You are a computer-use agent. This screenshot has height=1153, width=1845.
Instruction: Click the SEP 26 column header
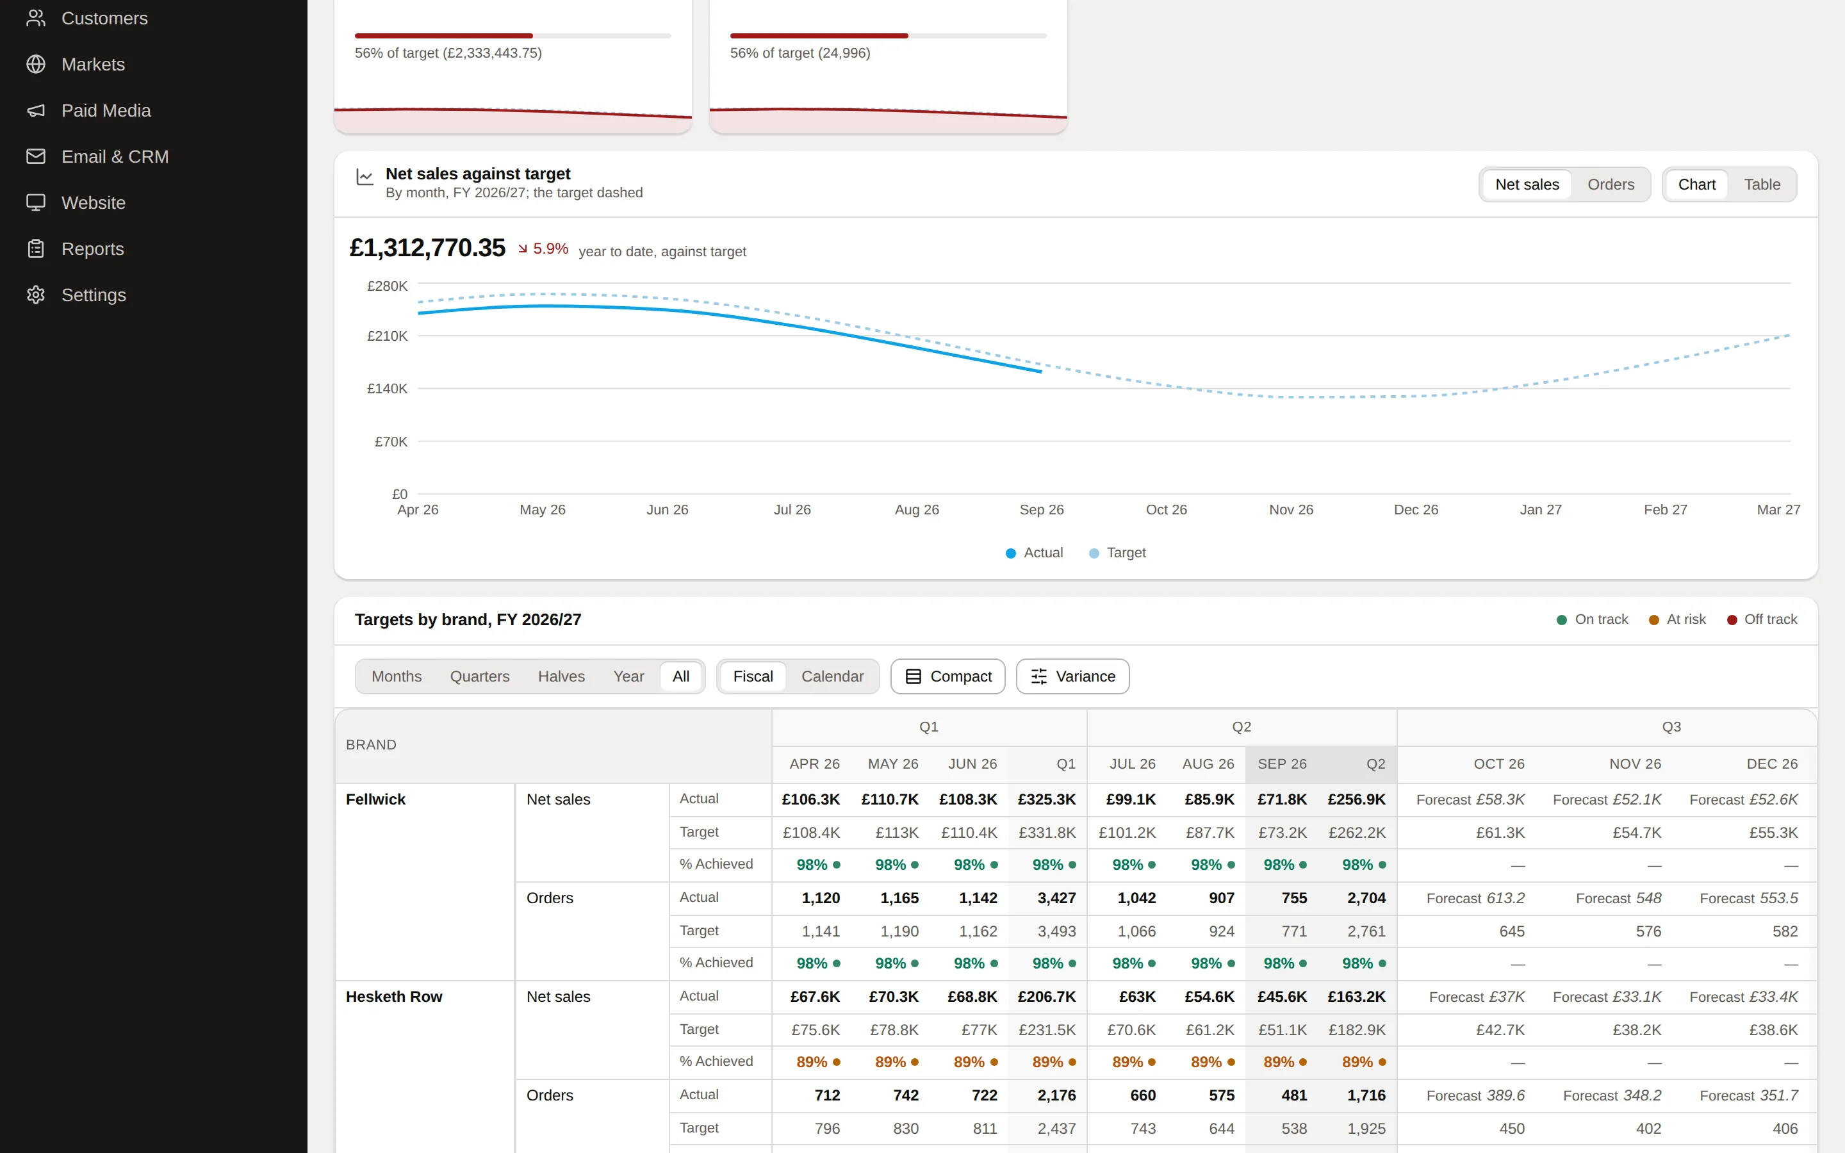point(1282,764)
